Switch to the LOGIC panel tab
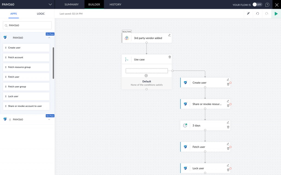The image size is (281, 175). click(41, 14)
